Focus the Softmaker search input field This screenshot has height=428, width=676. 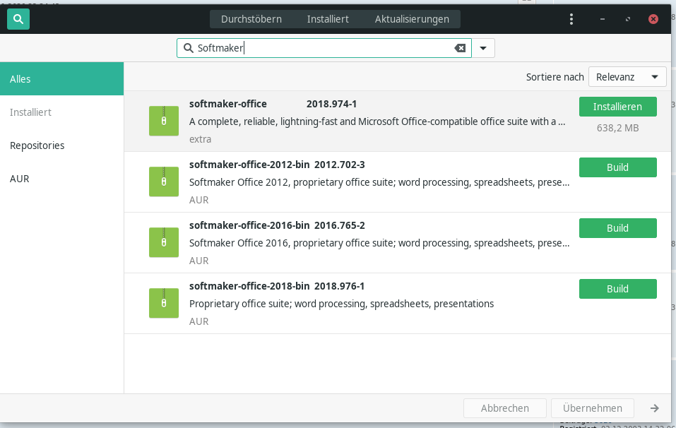(x=324, y=48)
